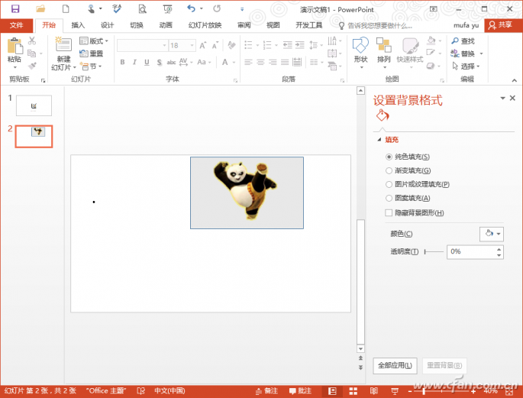Select Picture or texture fill (图片或纹理填充)

point(389,184)
